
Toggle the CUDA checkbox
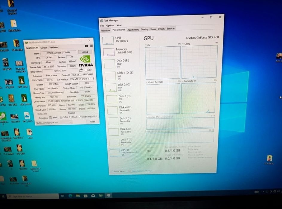(x=61, y=117)
